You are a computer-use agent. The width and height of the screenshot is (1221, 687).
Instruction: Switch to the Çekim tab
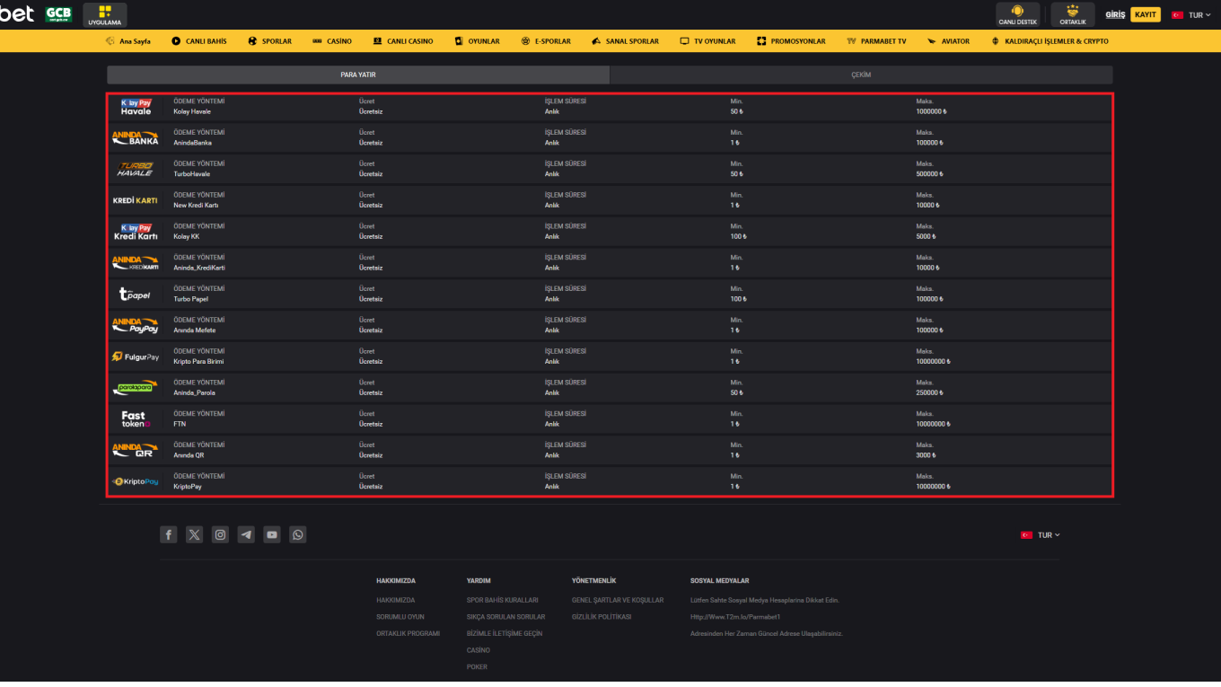point(861,75)
